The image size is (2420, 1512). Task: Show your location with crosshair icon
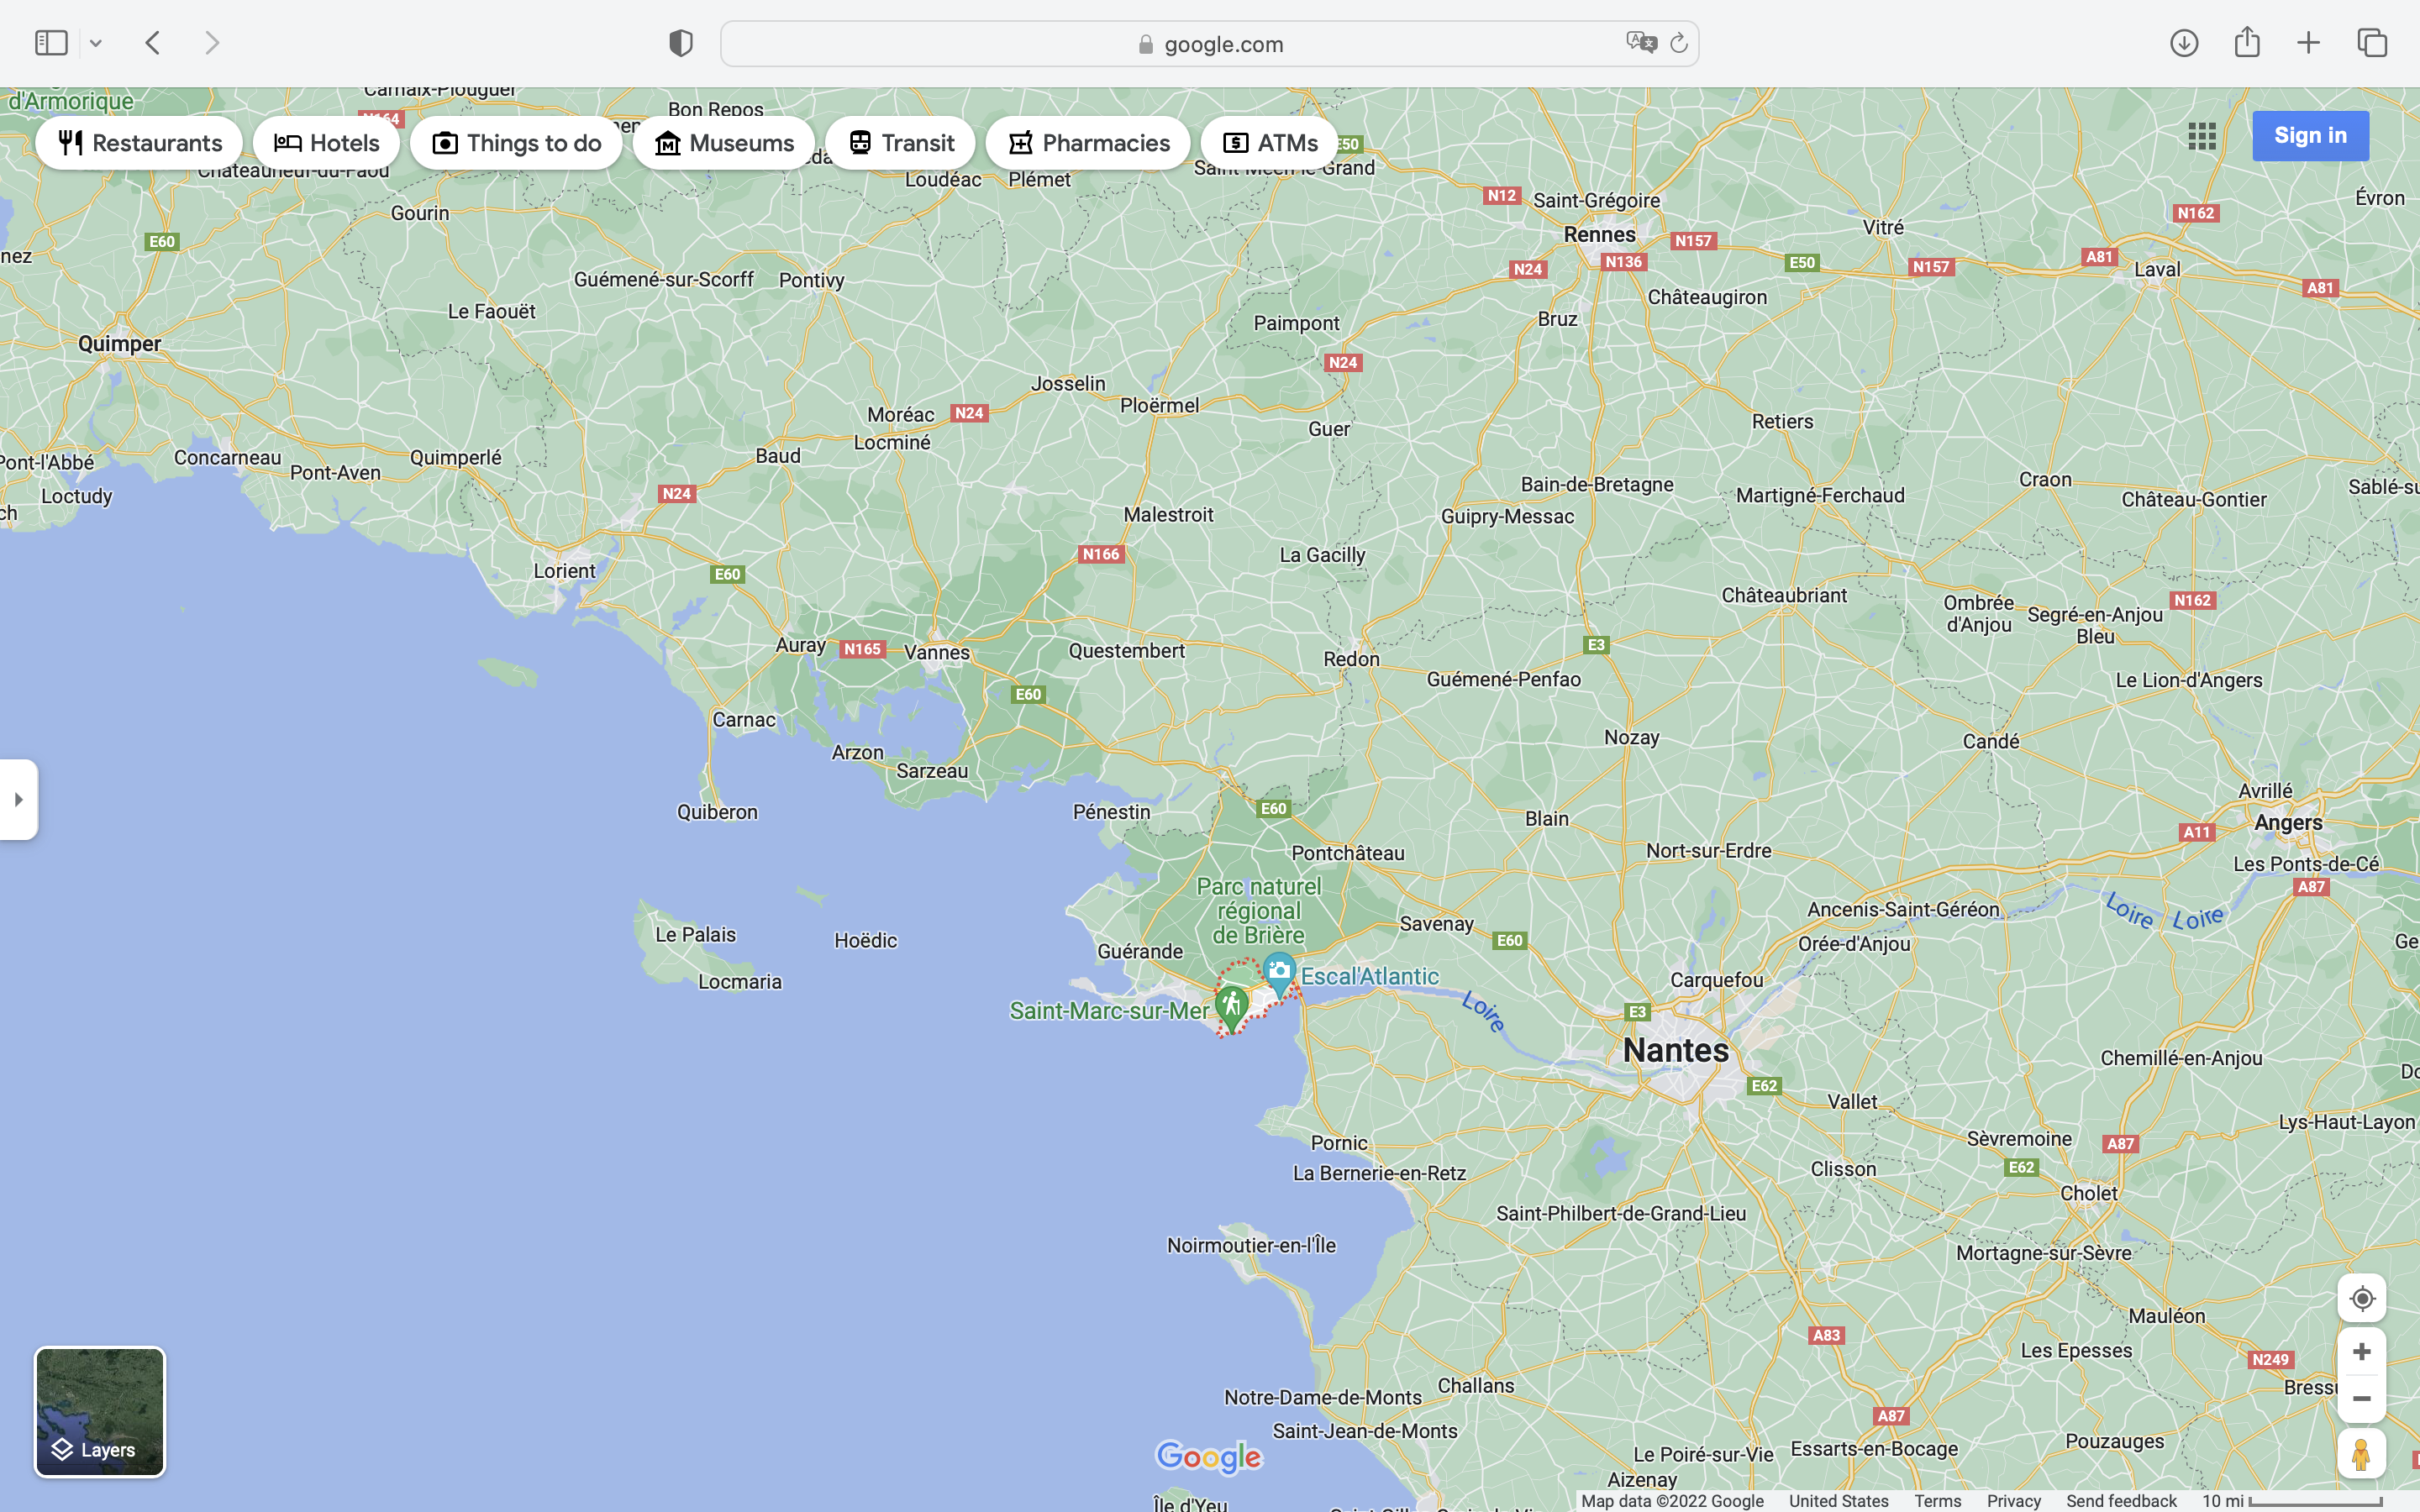[2361, 1298]
